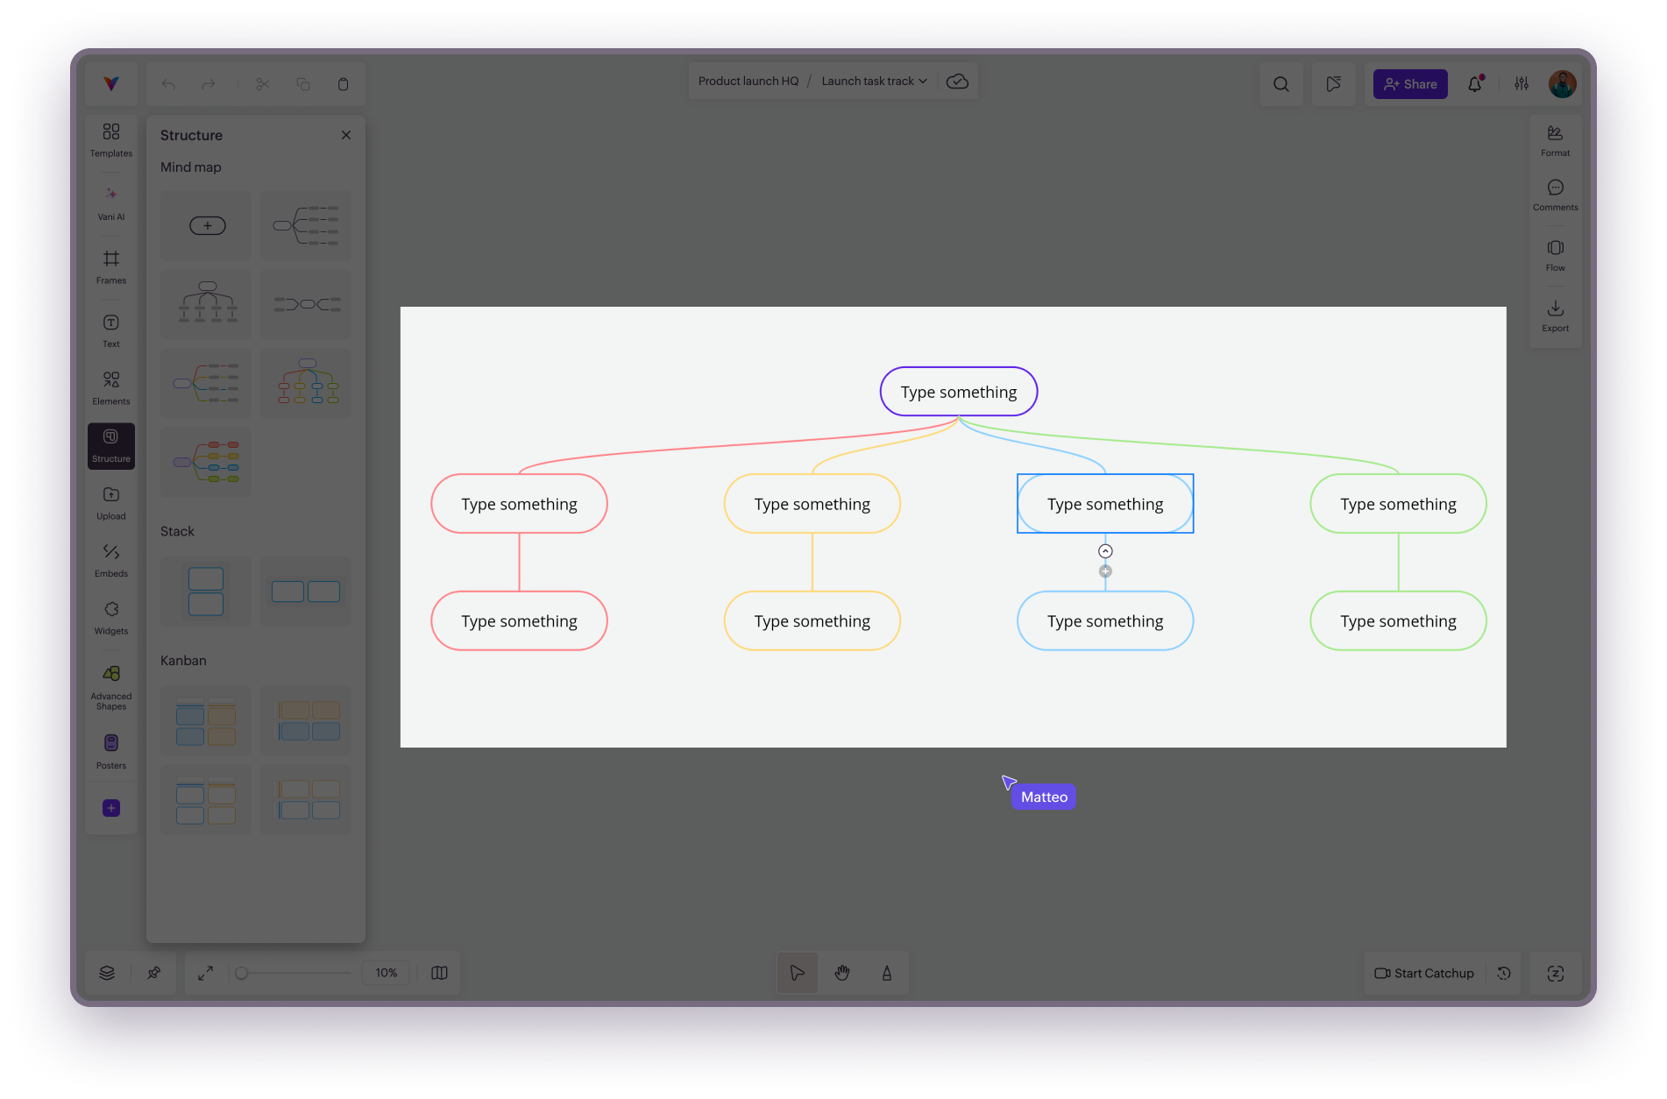Click the copy icon in the top toolbar
The height and width of the screenshot is (1099, 1667).
coord(303,84)
